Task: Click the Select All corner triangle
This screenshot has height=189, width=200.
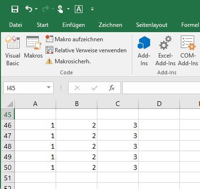Action: pos(10,104)
